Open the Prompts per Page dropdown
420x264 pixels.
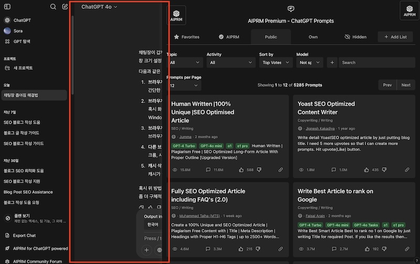click(184, 85)
